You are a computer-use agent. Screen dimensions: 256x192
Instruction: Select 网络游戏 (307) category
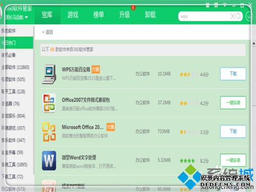[16, 128]
